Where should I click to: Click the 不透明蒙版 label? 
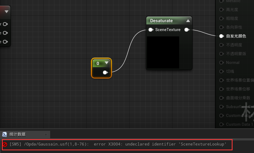236,54
